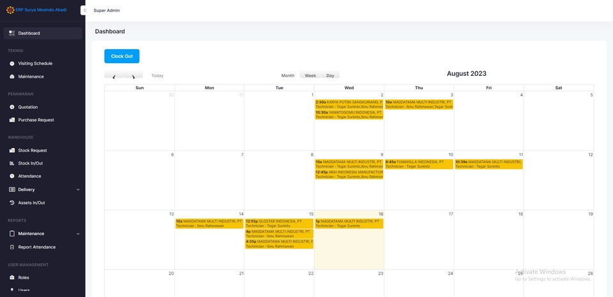Click the Roles briefcase icon
613x297 pixels.
tap(11, 277)
